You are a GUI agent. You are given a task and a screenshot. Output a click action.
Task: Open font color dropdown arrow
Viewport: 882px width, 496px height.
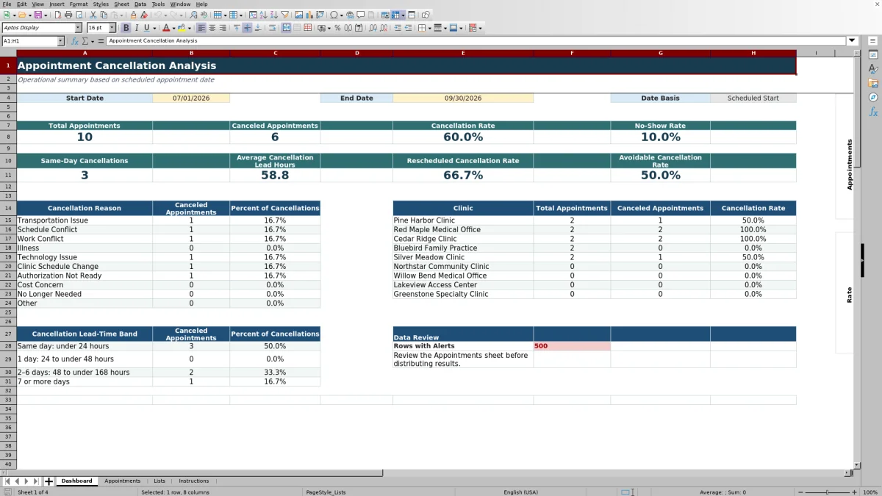174,28
